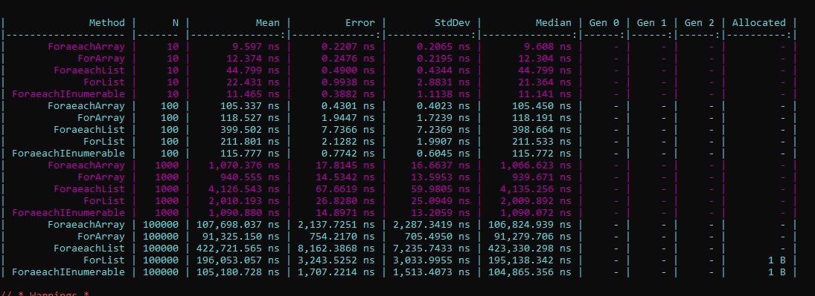Click mean value 107,698.037 ns
This screenshot has height=296, width=815.
(238, 225)
